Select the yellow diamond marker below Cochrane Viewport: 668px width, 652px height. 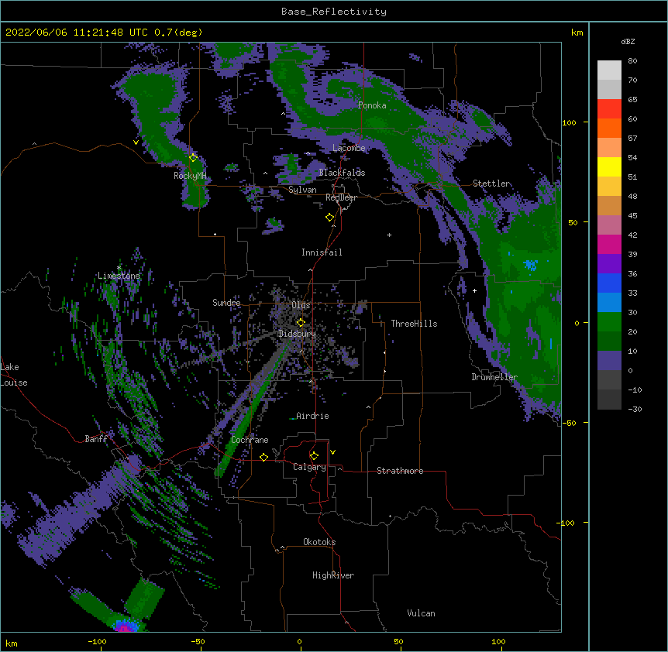click(263, 457)
